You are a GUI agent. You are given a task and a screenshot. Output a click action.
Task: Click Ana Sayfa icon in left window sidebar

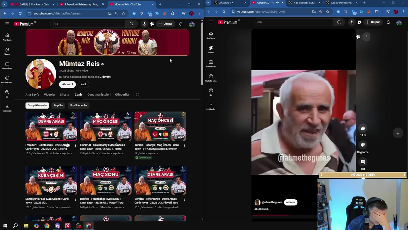click(7, 35)
